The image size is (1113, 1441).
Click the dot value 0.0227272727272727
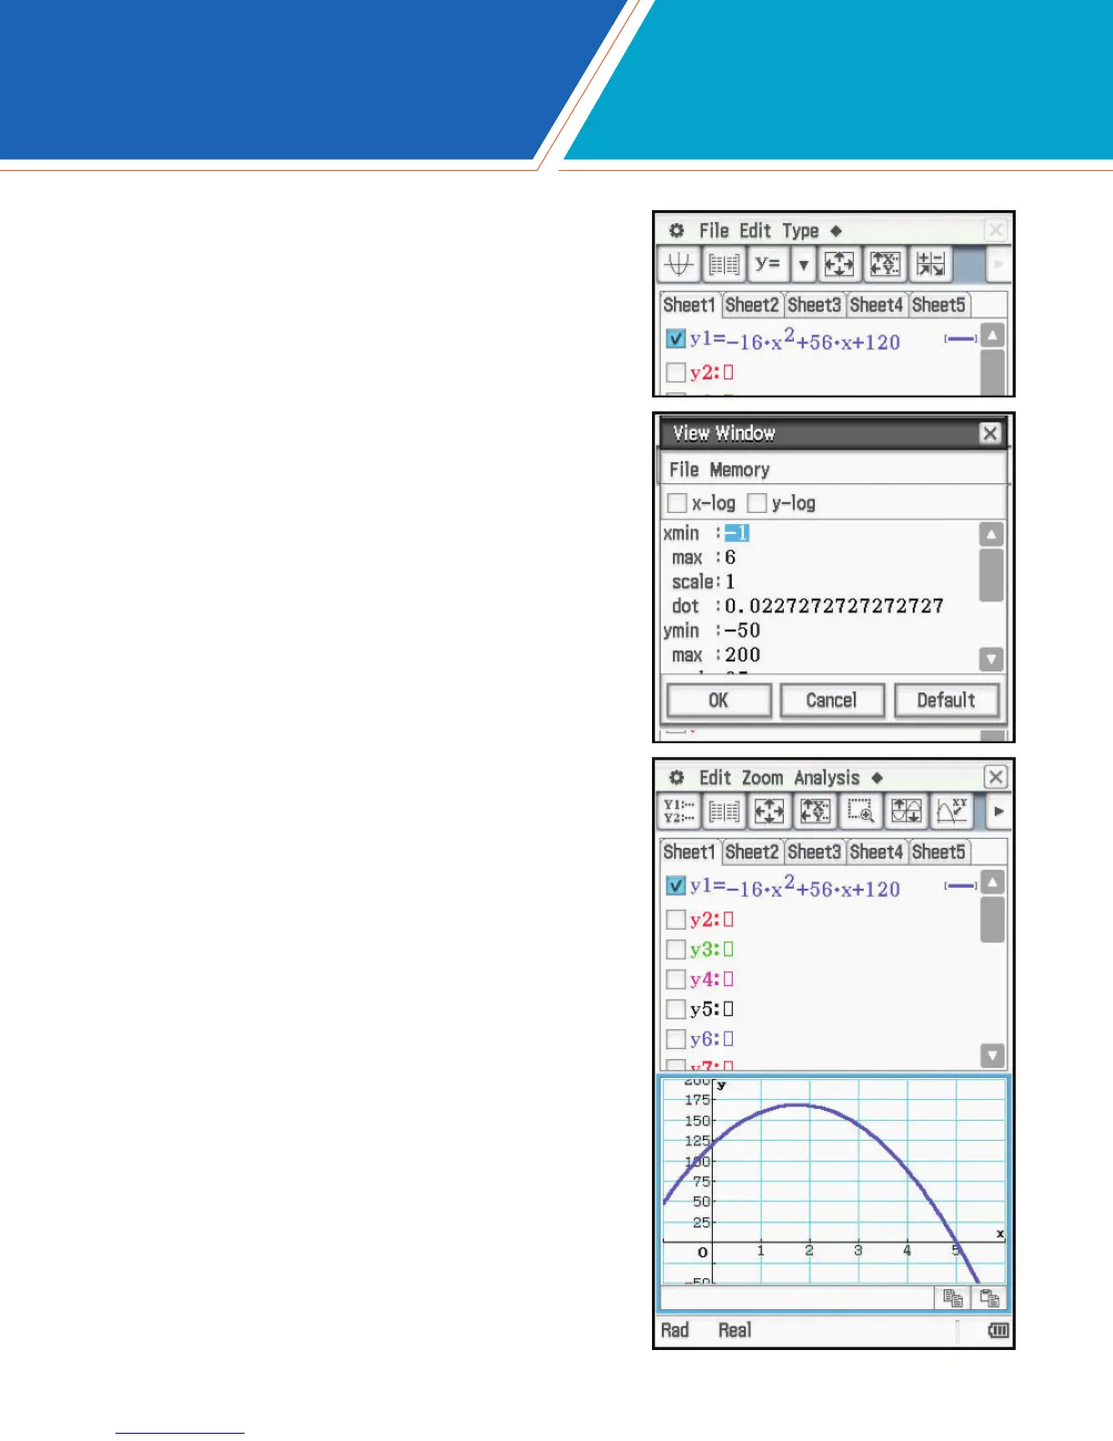(x=834, y=606)
